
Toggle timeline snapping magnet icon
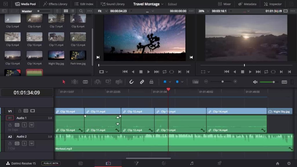coord(131,82)
